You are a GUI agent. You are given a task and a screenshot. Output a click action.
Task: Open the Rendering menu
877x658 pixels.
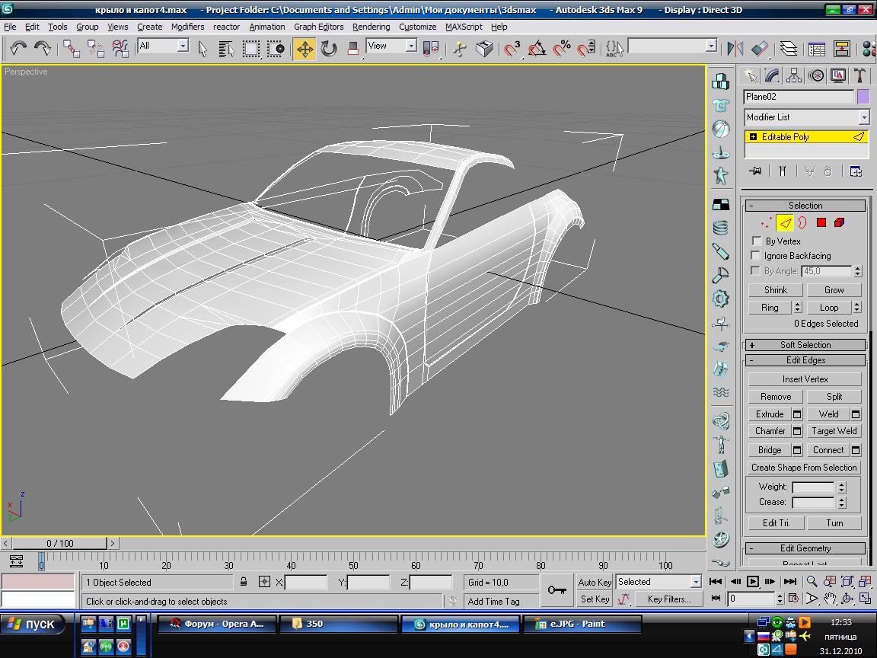tap(371, 27)
